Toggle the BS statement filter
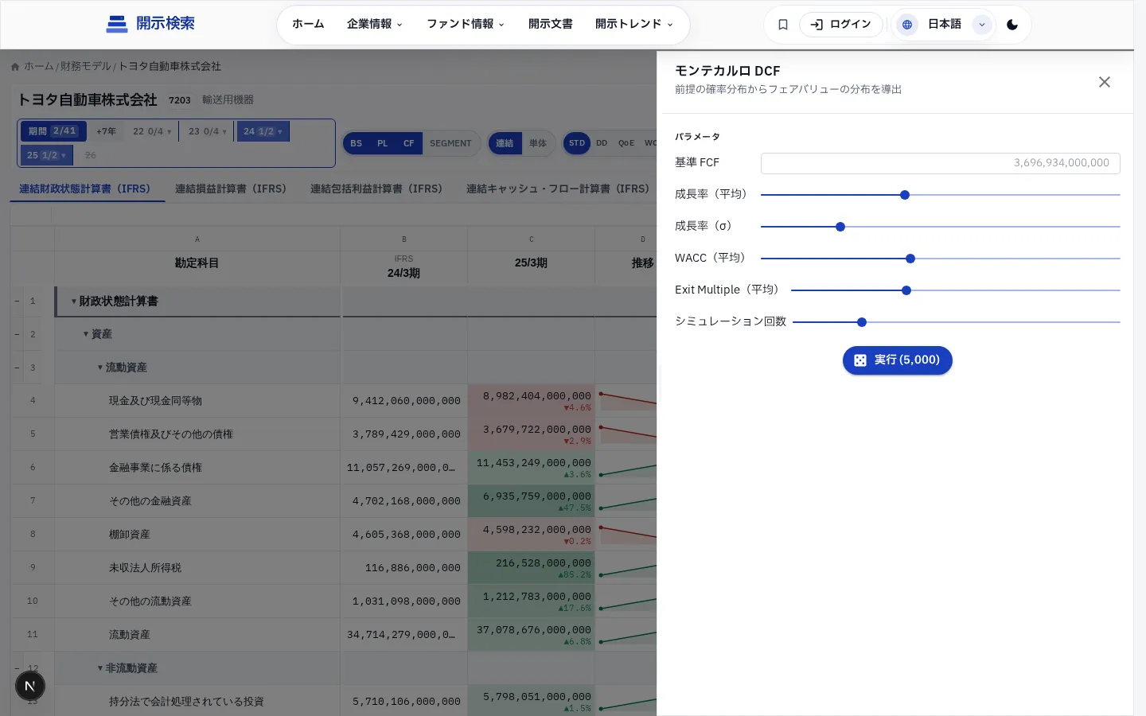This screenshot has height=716, width=1146. click(356, 143)
